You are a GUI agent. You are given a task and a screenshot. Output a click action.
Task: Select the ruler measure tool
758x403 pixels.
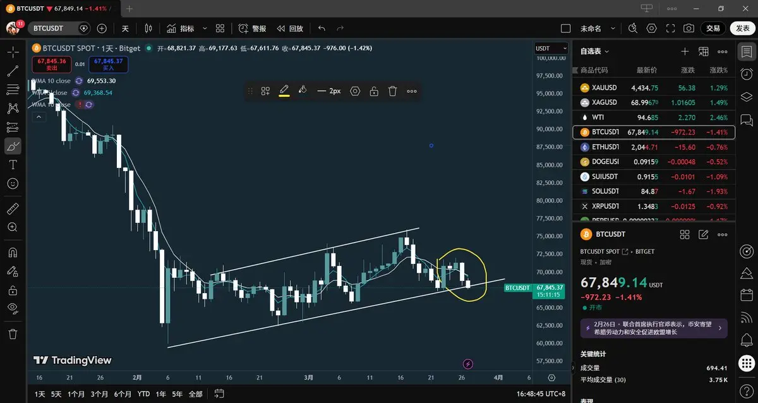coord(13,208)
